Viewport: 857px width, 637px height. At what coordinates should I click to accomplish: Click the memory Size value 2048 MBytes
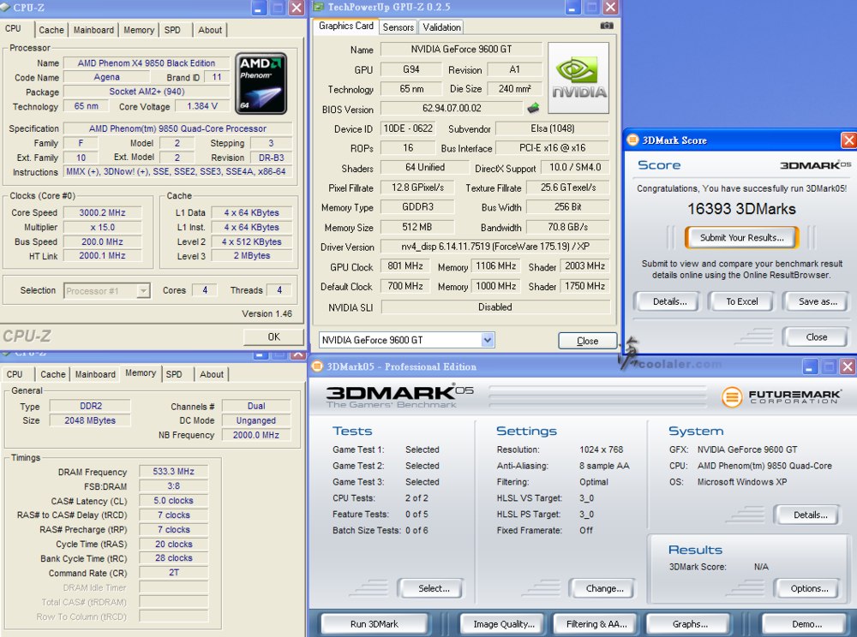[90, 420]
